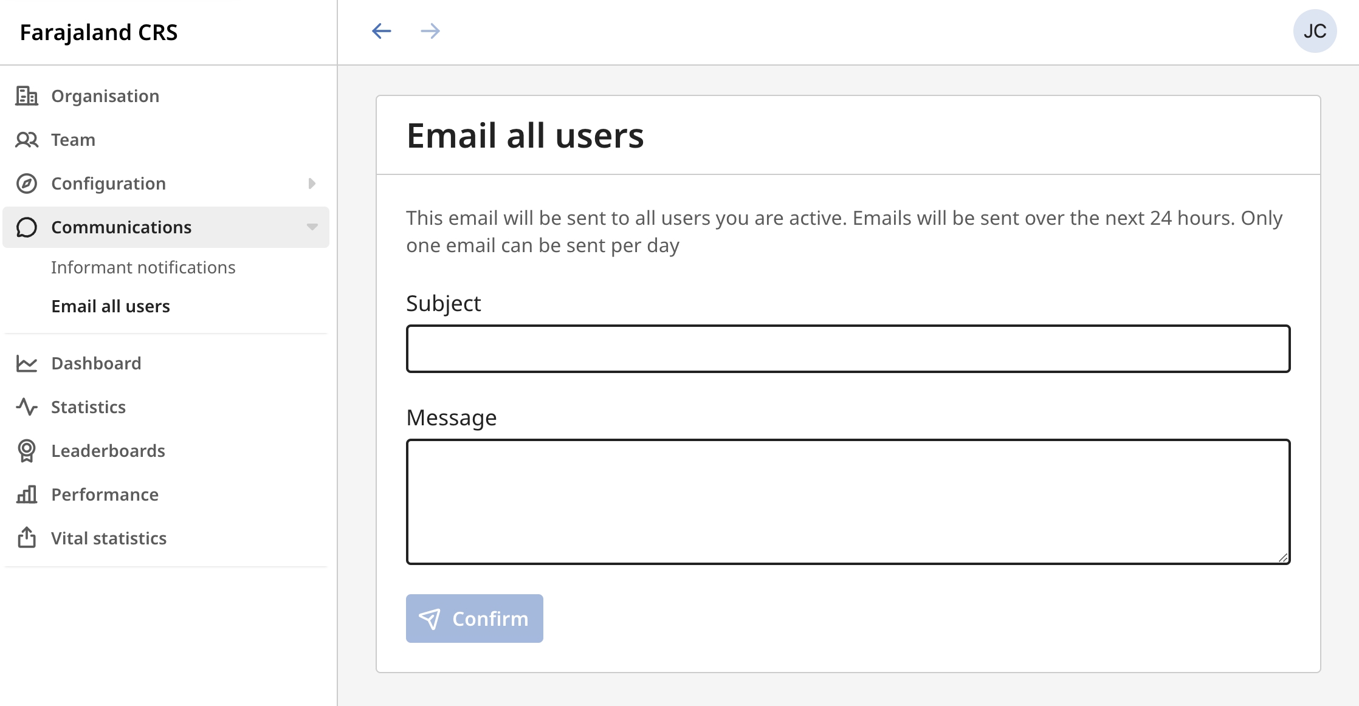The image size is (1359, 706).
Task: Click the Dashboard chart icon
Action: pyautogui.click(x=27, y=363)
